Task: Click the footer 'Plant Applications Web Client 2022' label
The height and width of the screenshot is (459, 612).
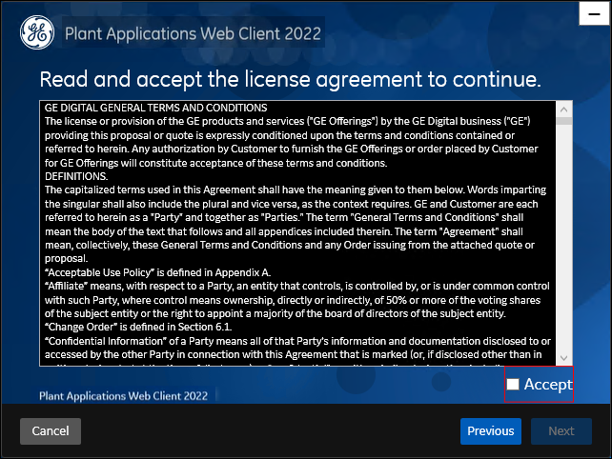Action: click(x=123, y=396)
